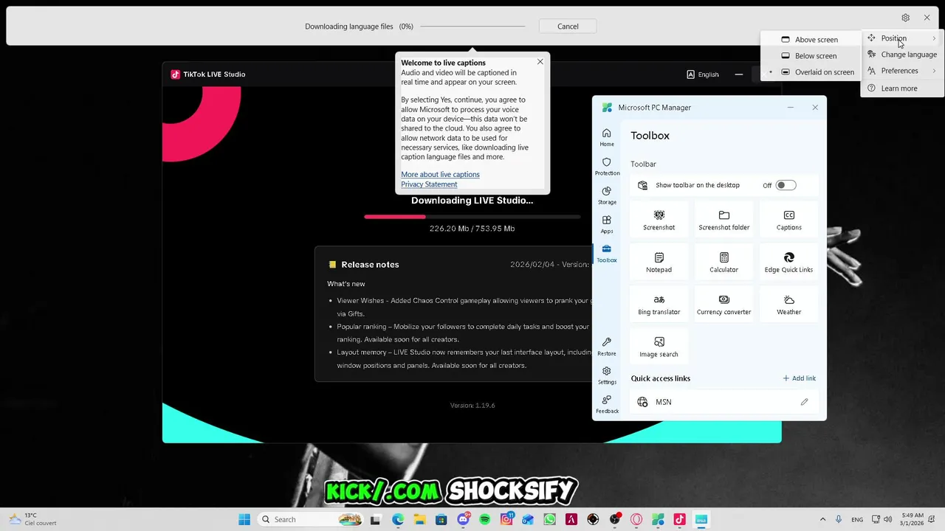Open Storage section in PC Manager sidebar
Viewport: 945px width, 531px height.
(607, 195)
